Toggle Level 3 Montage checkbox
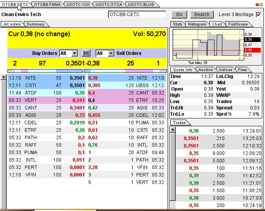Screen dimensions: 265x211 click(258, 15)
